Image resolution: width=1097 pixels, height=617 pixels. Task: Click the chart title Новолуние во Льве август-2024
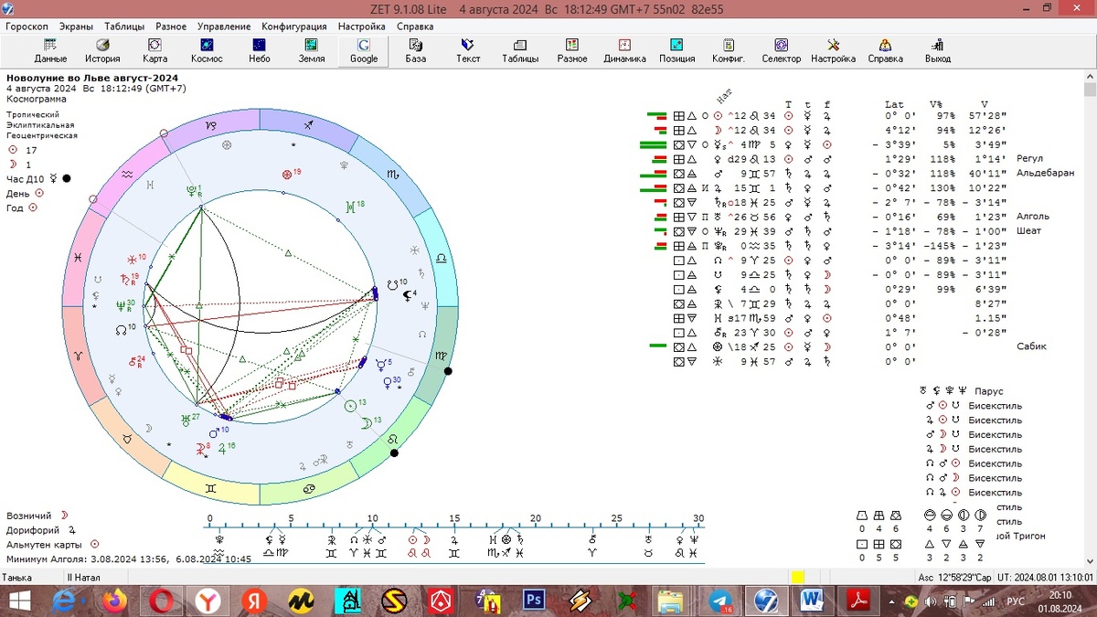click(x=91, y=78)
